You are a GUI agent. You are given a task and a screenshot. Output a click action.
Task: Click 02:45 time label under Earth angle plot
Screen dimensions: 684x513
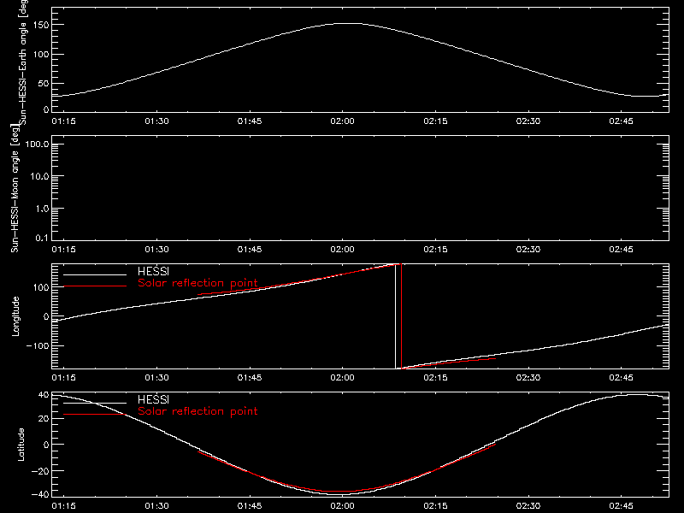tap(622, 121)
